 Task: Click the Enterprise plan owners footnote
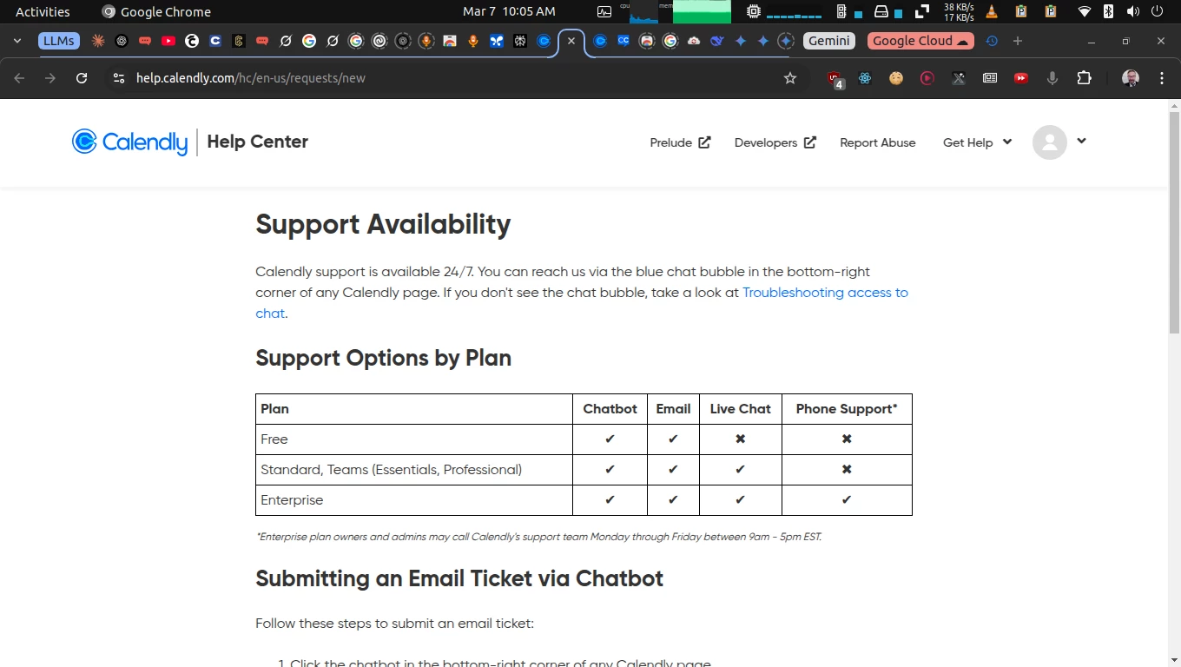click(538, 537)
